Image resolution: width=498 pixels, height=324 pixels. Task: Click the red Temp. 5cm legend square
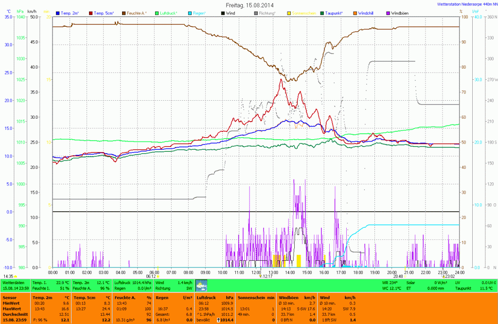(x=91, y=13)
